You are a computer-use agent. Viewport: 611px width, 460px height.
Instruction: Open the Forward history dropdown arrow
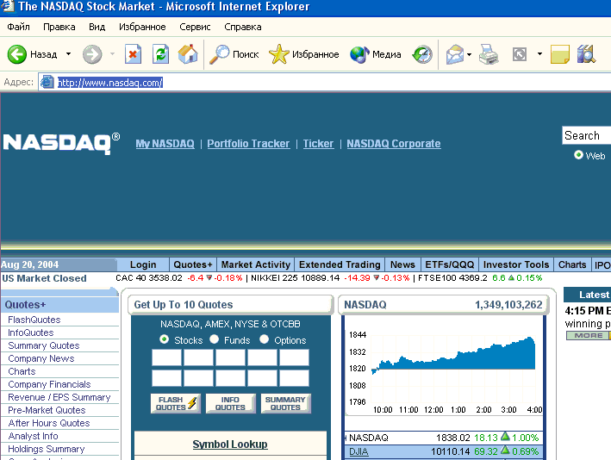pyautogui.click(x=113, y=53)
